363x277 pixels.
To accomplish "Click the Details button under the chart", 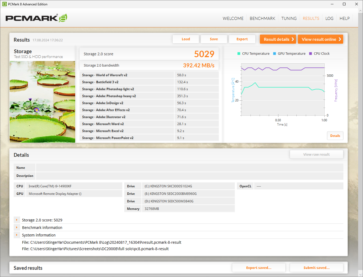I will click(x=335, y=136).
